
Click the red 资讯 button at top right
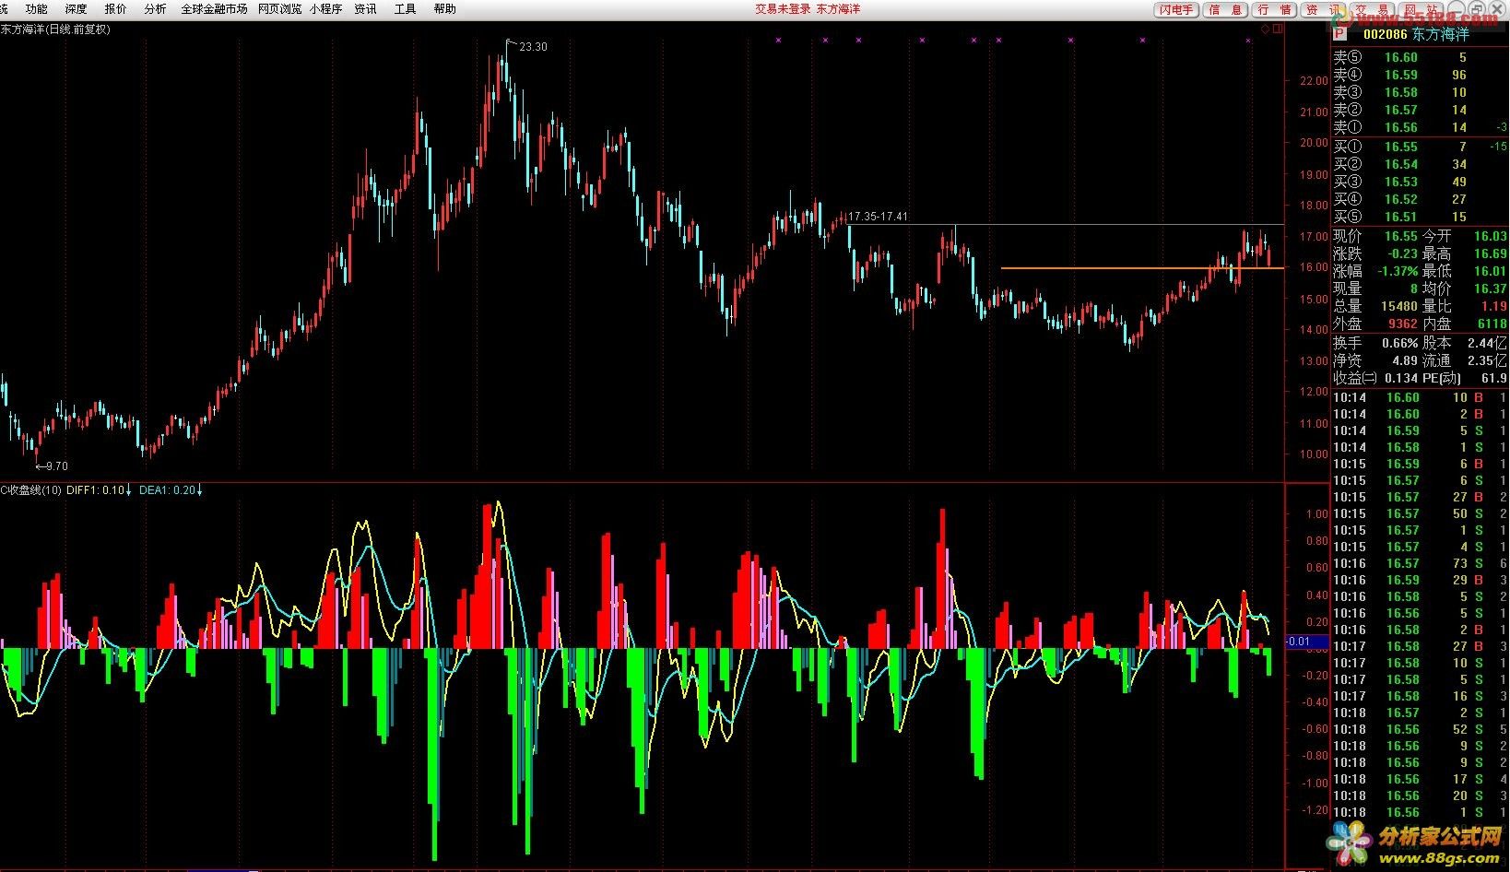[x=1322, y=10]
